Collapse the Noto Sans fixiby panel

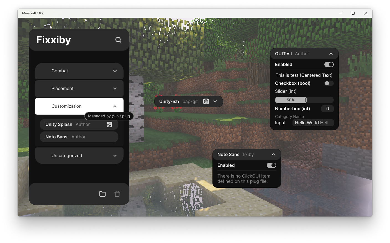[273, 154]
